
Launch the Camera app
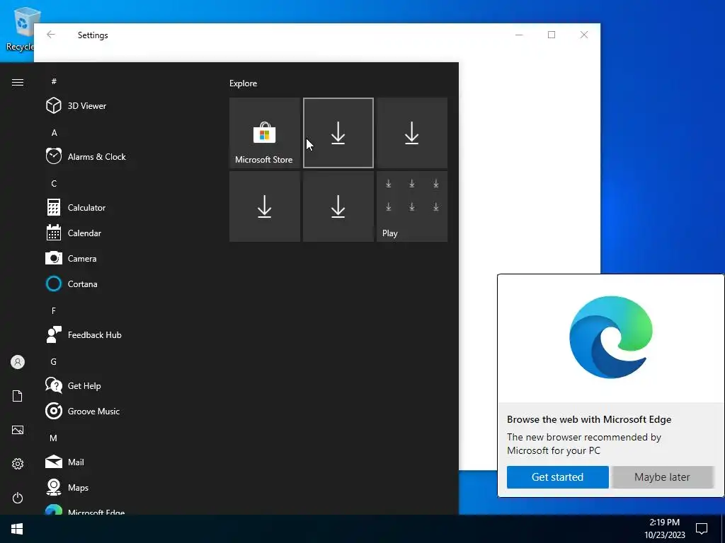pyautogui.click(x=82, y=258)
